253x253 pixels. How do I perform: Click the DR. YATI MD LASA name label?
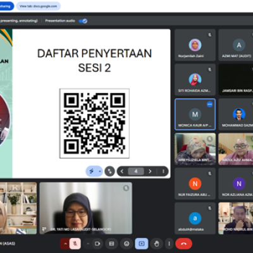click(81, 229)
